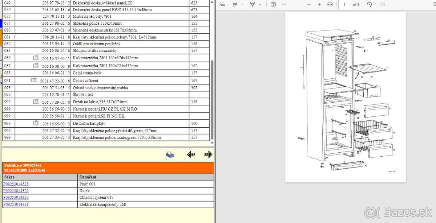Click the 'Označení' column header
Screen dimensions: 436x223
pyautogui.click(x=146, y=177)
